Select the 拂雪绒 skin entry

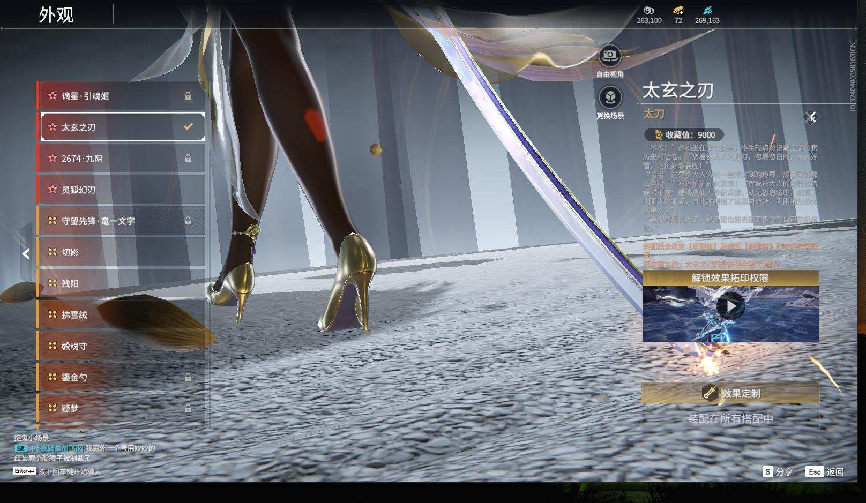click(121, 315)
